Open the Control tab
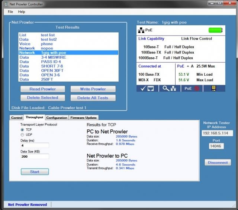The image size is (238, 210). click(17, 118)
